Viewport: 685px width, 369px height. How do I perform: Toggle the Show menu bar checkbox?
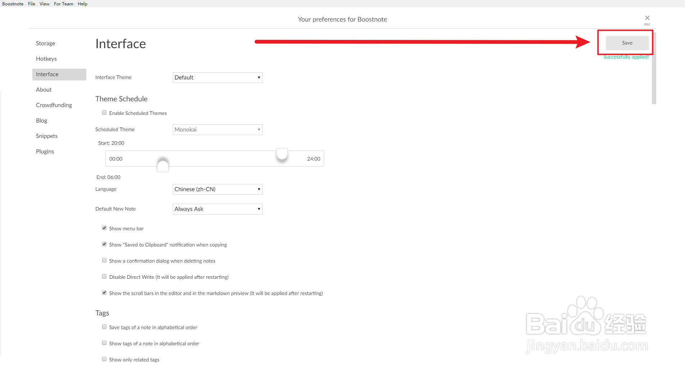[x=104, y=228]
